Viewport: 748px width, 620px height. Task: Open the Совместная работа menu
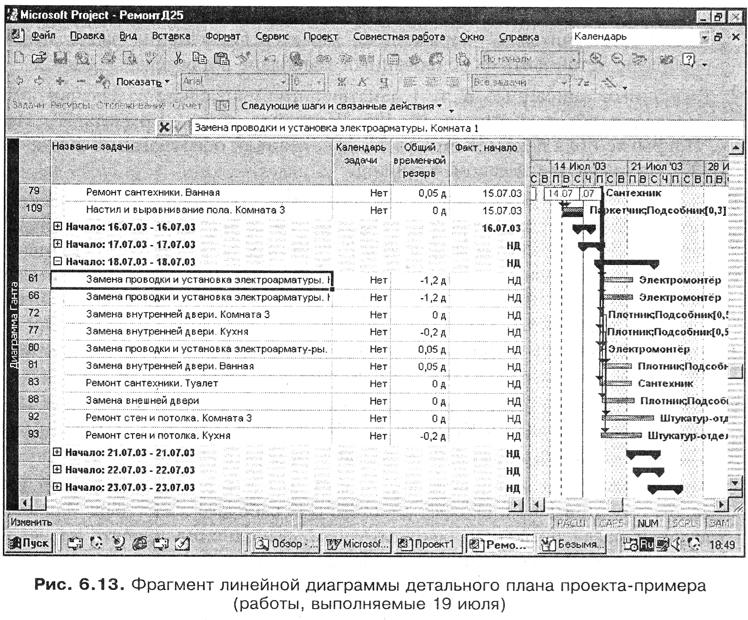tap(399, 36)
